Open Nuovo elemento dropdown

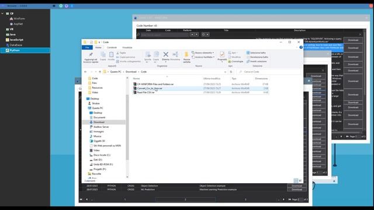tap(203, 53)
